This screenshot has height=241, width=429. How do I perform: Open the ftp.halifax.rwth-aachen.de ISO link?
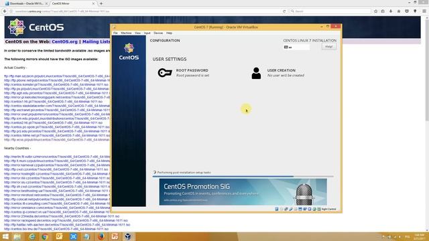tap(67, 225)
